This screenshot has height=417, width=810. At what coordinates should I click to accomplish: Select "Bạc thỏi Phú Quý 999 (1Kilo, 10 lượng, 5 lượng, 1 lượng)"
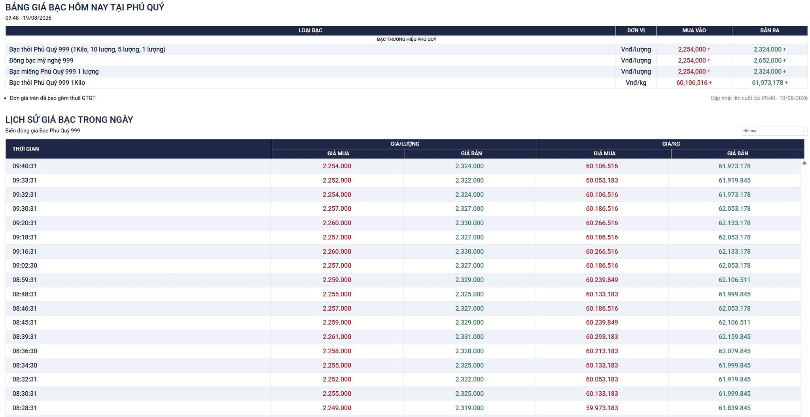pyautogui.click(x=87, y=49)
